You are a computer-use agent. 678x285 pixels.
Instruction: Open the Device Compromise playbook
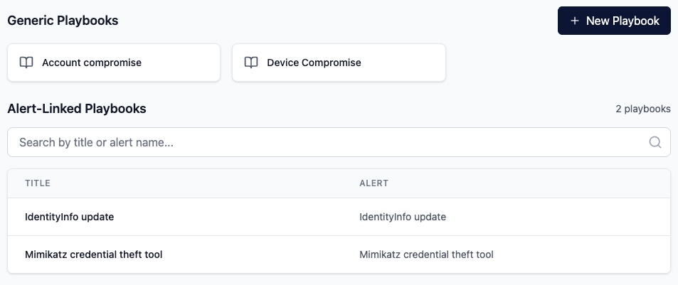314,63
